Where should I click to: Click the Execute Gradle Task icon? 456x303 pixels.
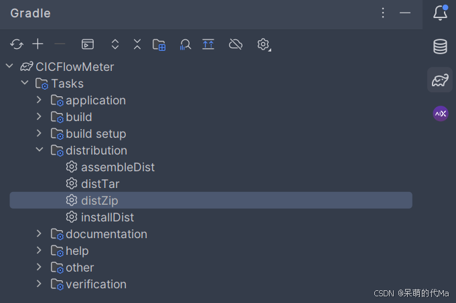(x=88, y=44)
